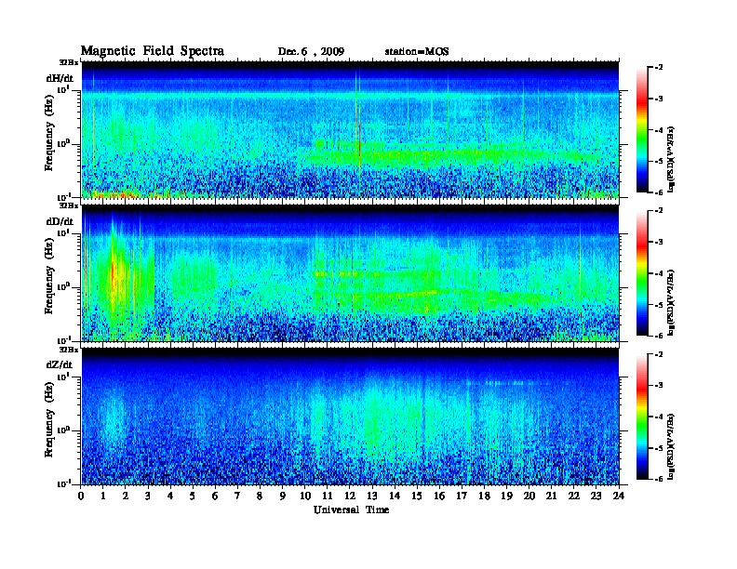The image size is (737, 569).
Task: Click inside the dD/dt spectrogram plot
Action: tap(350, 273)
